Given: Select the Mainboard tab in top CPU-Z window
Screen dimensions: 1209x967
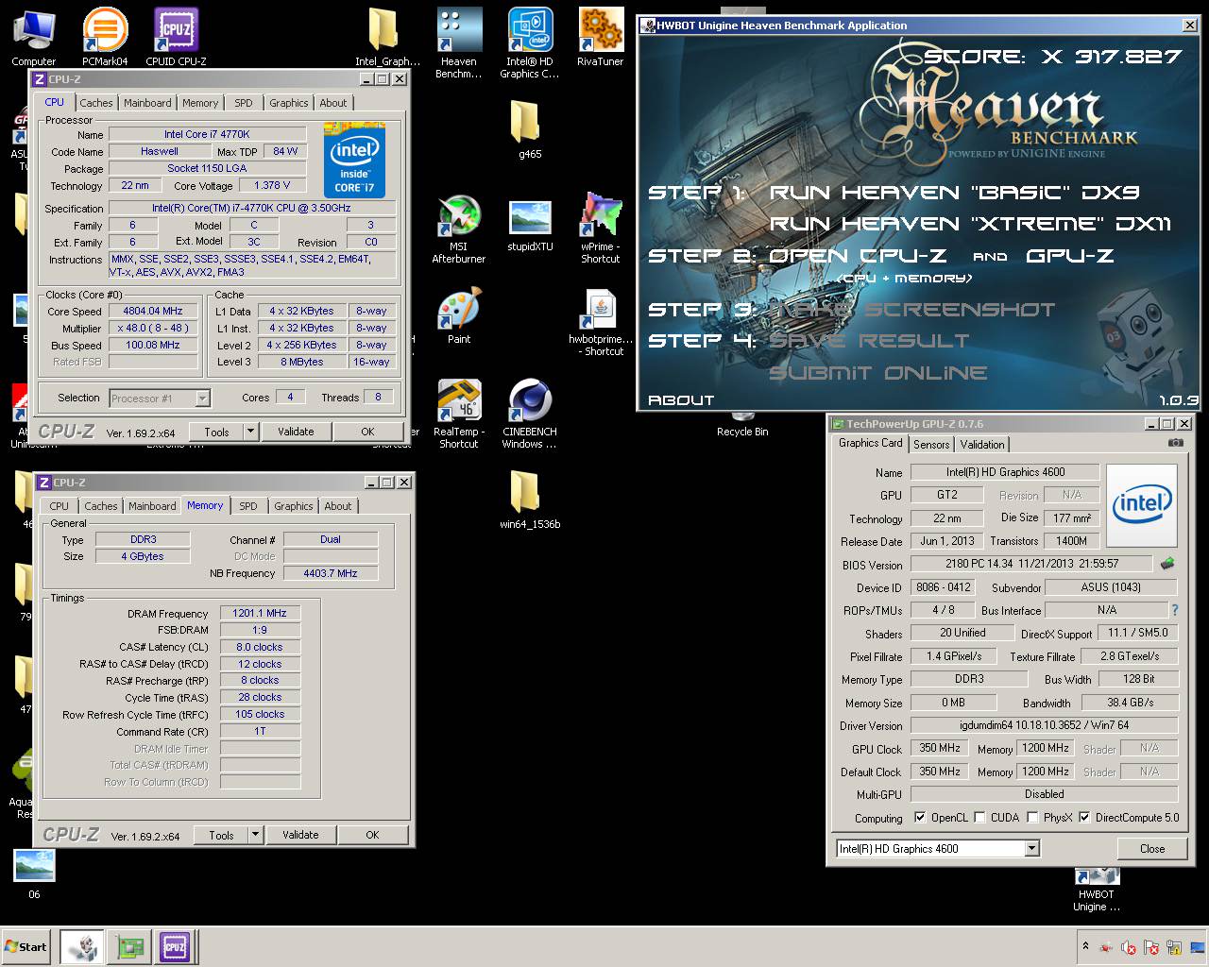Looking at the screenshot, I should tap(147, 103).
